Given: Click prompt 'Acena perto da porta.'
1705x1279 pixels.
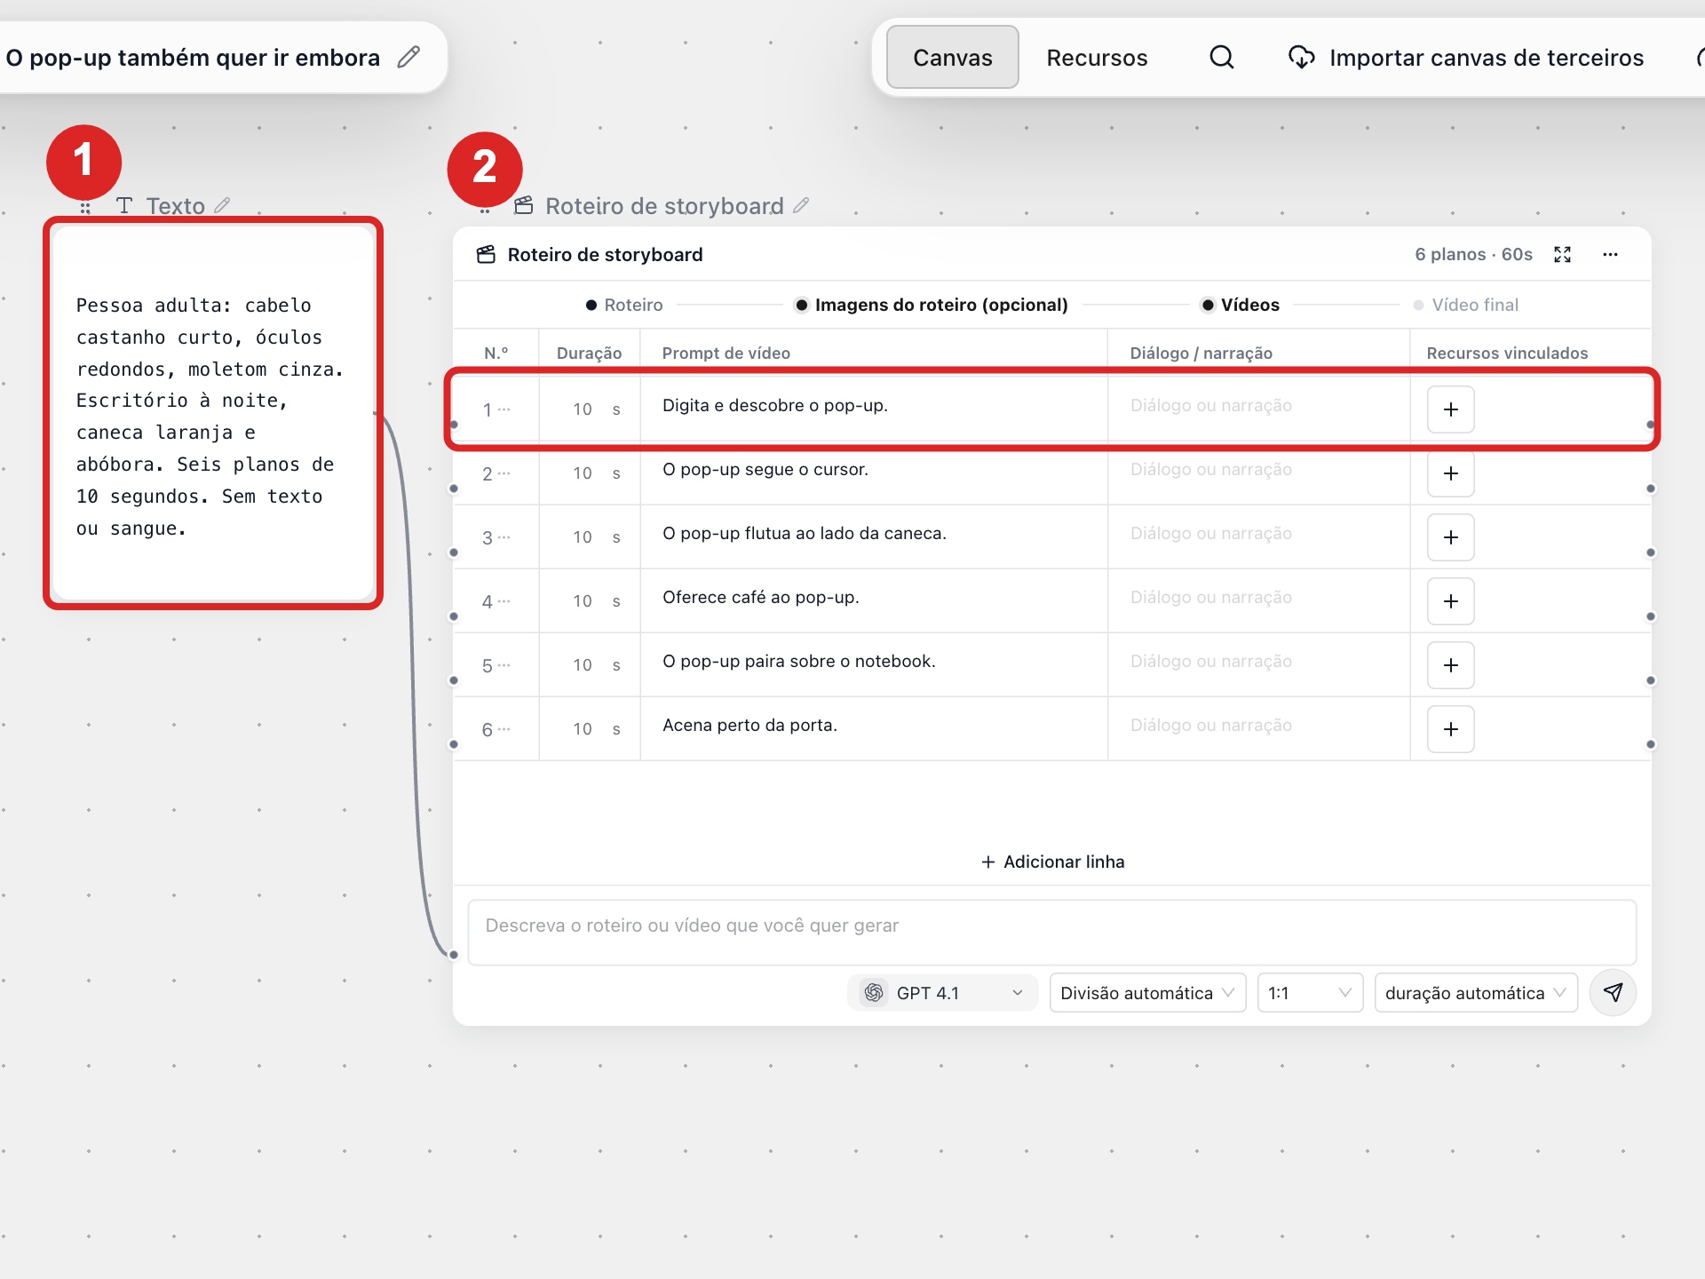Looking at the screenshot, I should 750,725.
